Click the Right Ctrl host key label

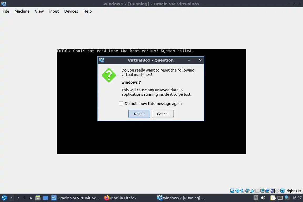click(294, 191)
